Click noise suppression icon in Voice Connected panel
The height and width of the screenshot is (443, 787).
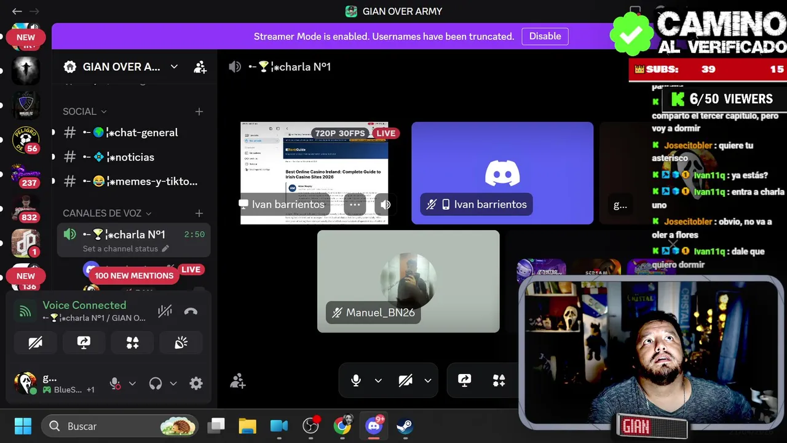[x=165, y=311]
